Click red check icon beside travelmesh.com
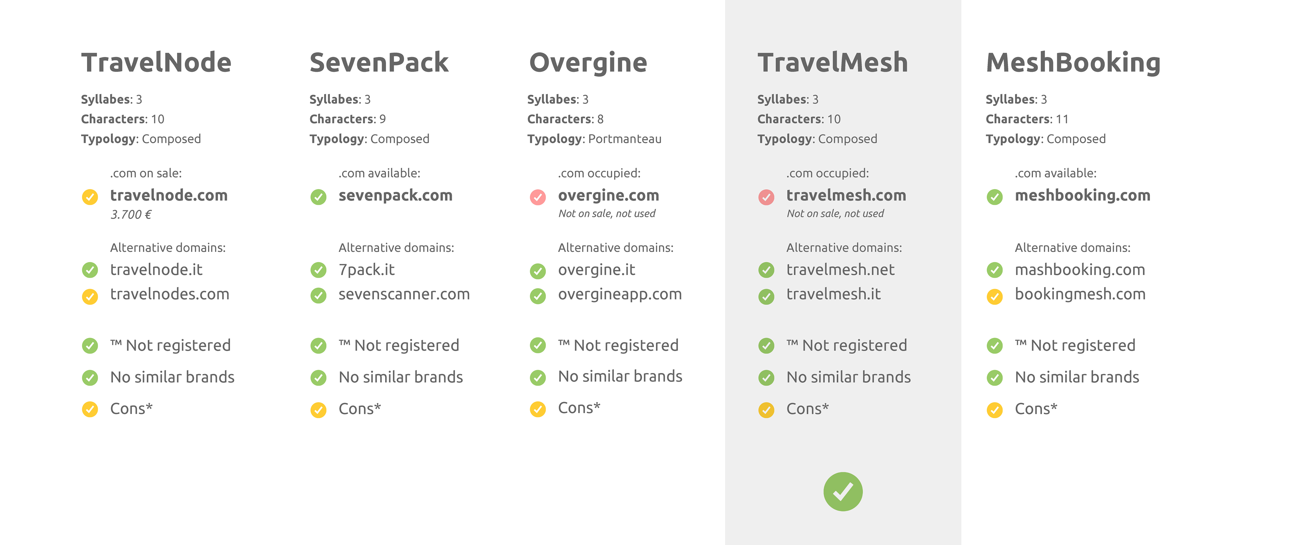This screenshot has width=1295, height=545. pos(766,197)
